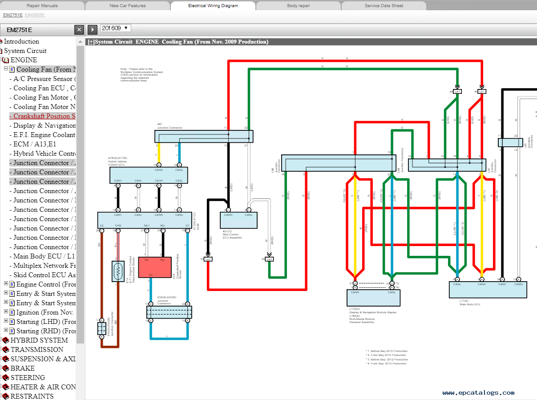Click the HEATER & AIR CON book icon

[x=6, y=387]
